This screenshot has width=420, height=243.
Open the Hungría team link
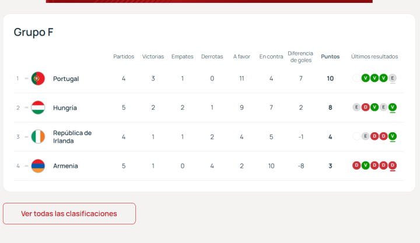coord(65,108)
